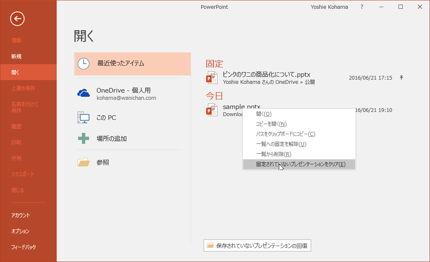This screenshot has width=430, height=262.
Task: Click the 2016/06/21 17:15 timestamp
Action: (x=370, y=78)
